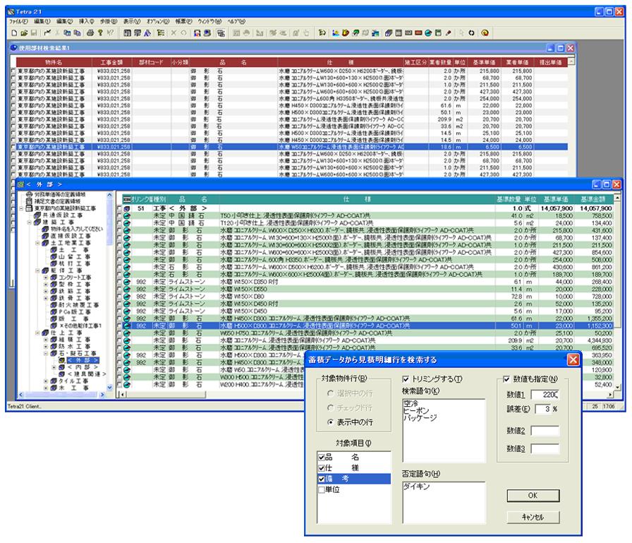Click the Copy toolbar icon
This screenshot has height=543, width=632.
point(67,32)
